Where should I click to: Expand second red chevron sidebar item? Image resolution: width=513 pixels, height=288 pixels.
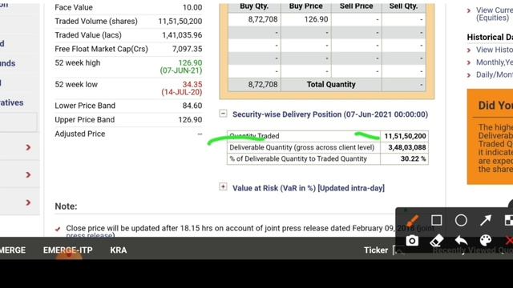(28, 175)
